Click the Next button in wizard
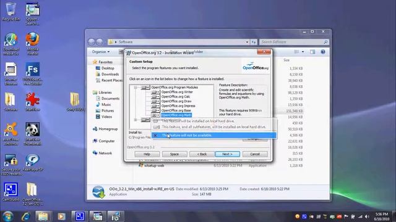The width and height of the screenshot is (396, 222). coord(228,154)
